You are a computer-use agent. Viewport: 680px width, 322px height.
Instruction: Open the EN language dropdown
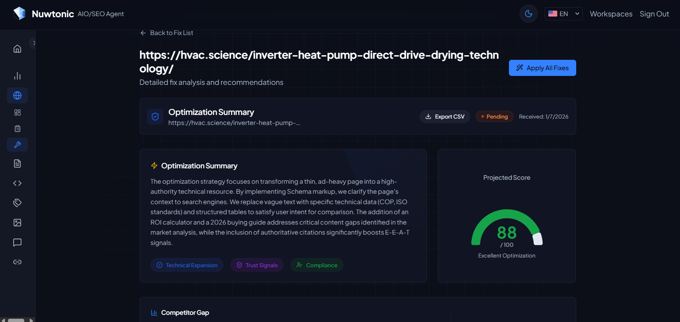pyautogui.click(x=563, y=14)
